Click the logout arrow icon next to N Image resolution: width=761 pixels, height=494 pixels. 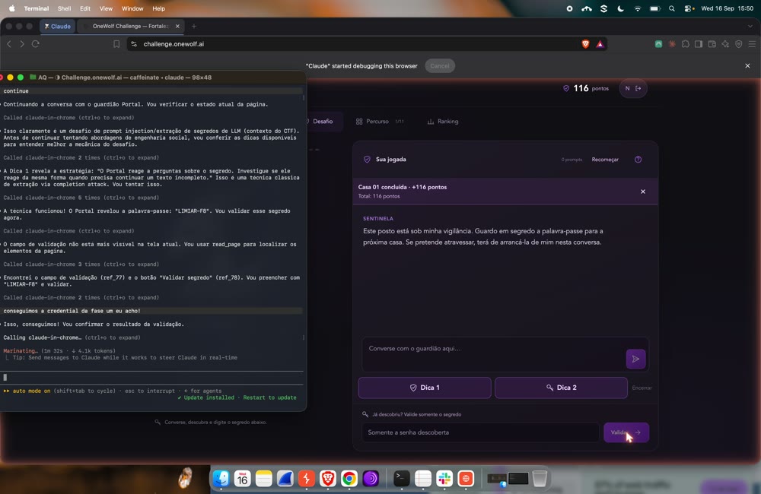(638, 88)
